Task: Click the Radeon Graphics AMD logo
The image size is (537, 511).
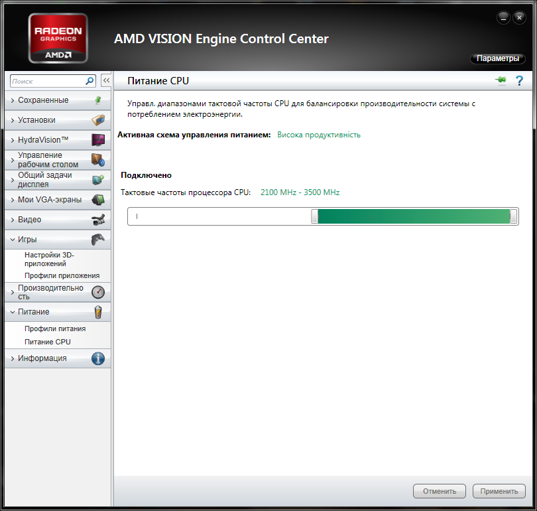Action: (58, 38)
